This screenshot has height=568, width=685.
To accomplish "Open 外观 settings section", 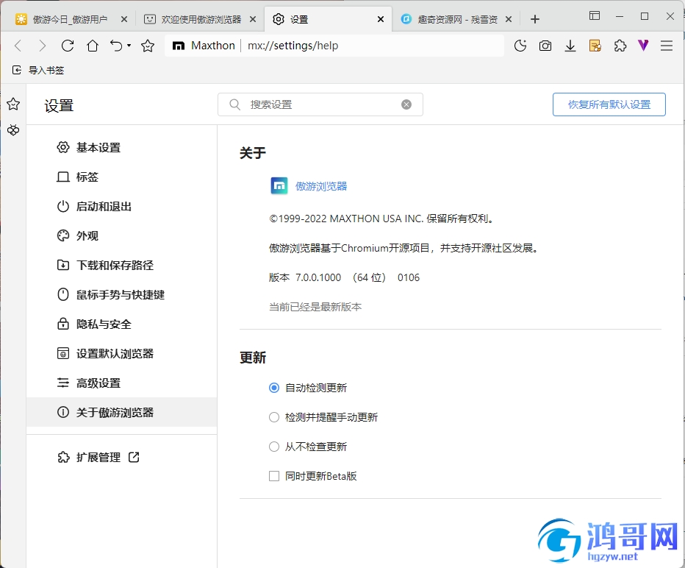I will coord(121,235).
